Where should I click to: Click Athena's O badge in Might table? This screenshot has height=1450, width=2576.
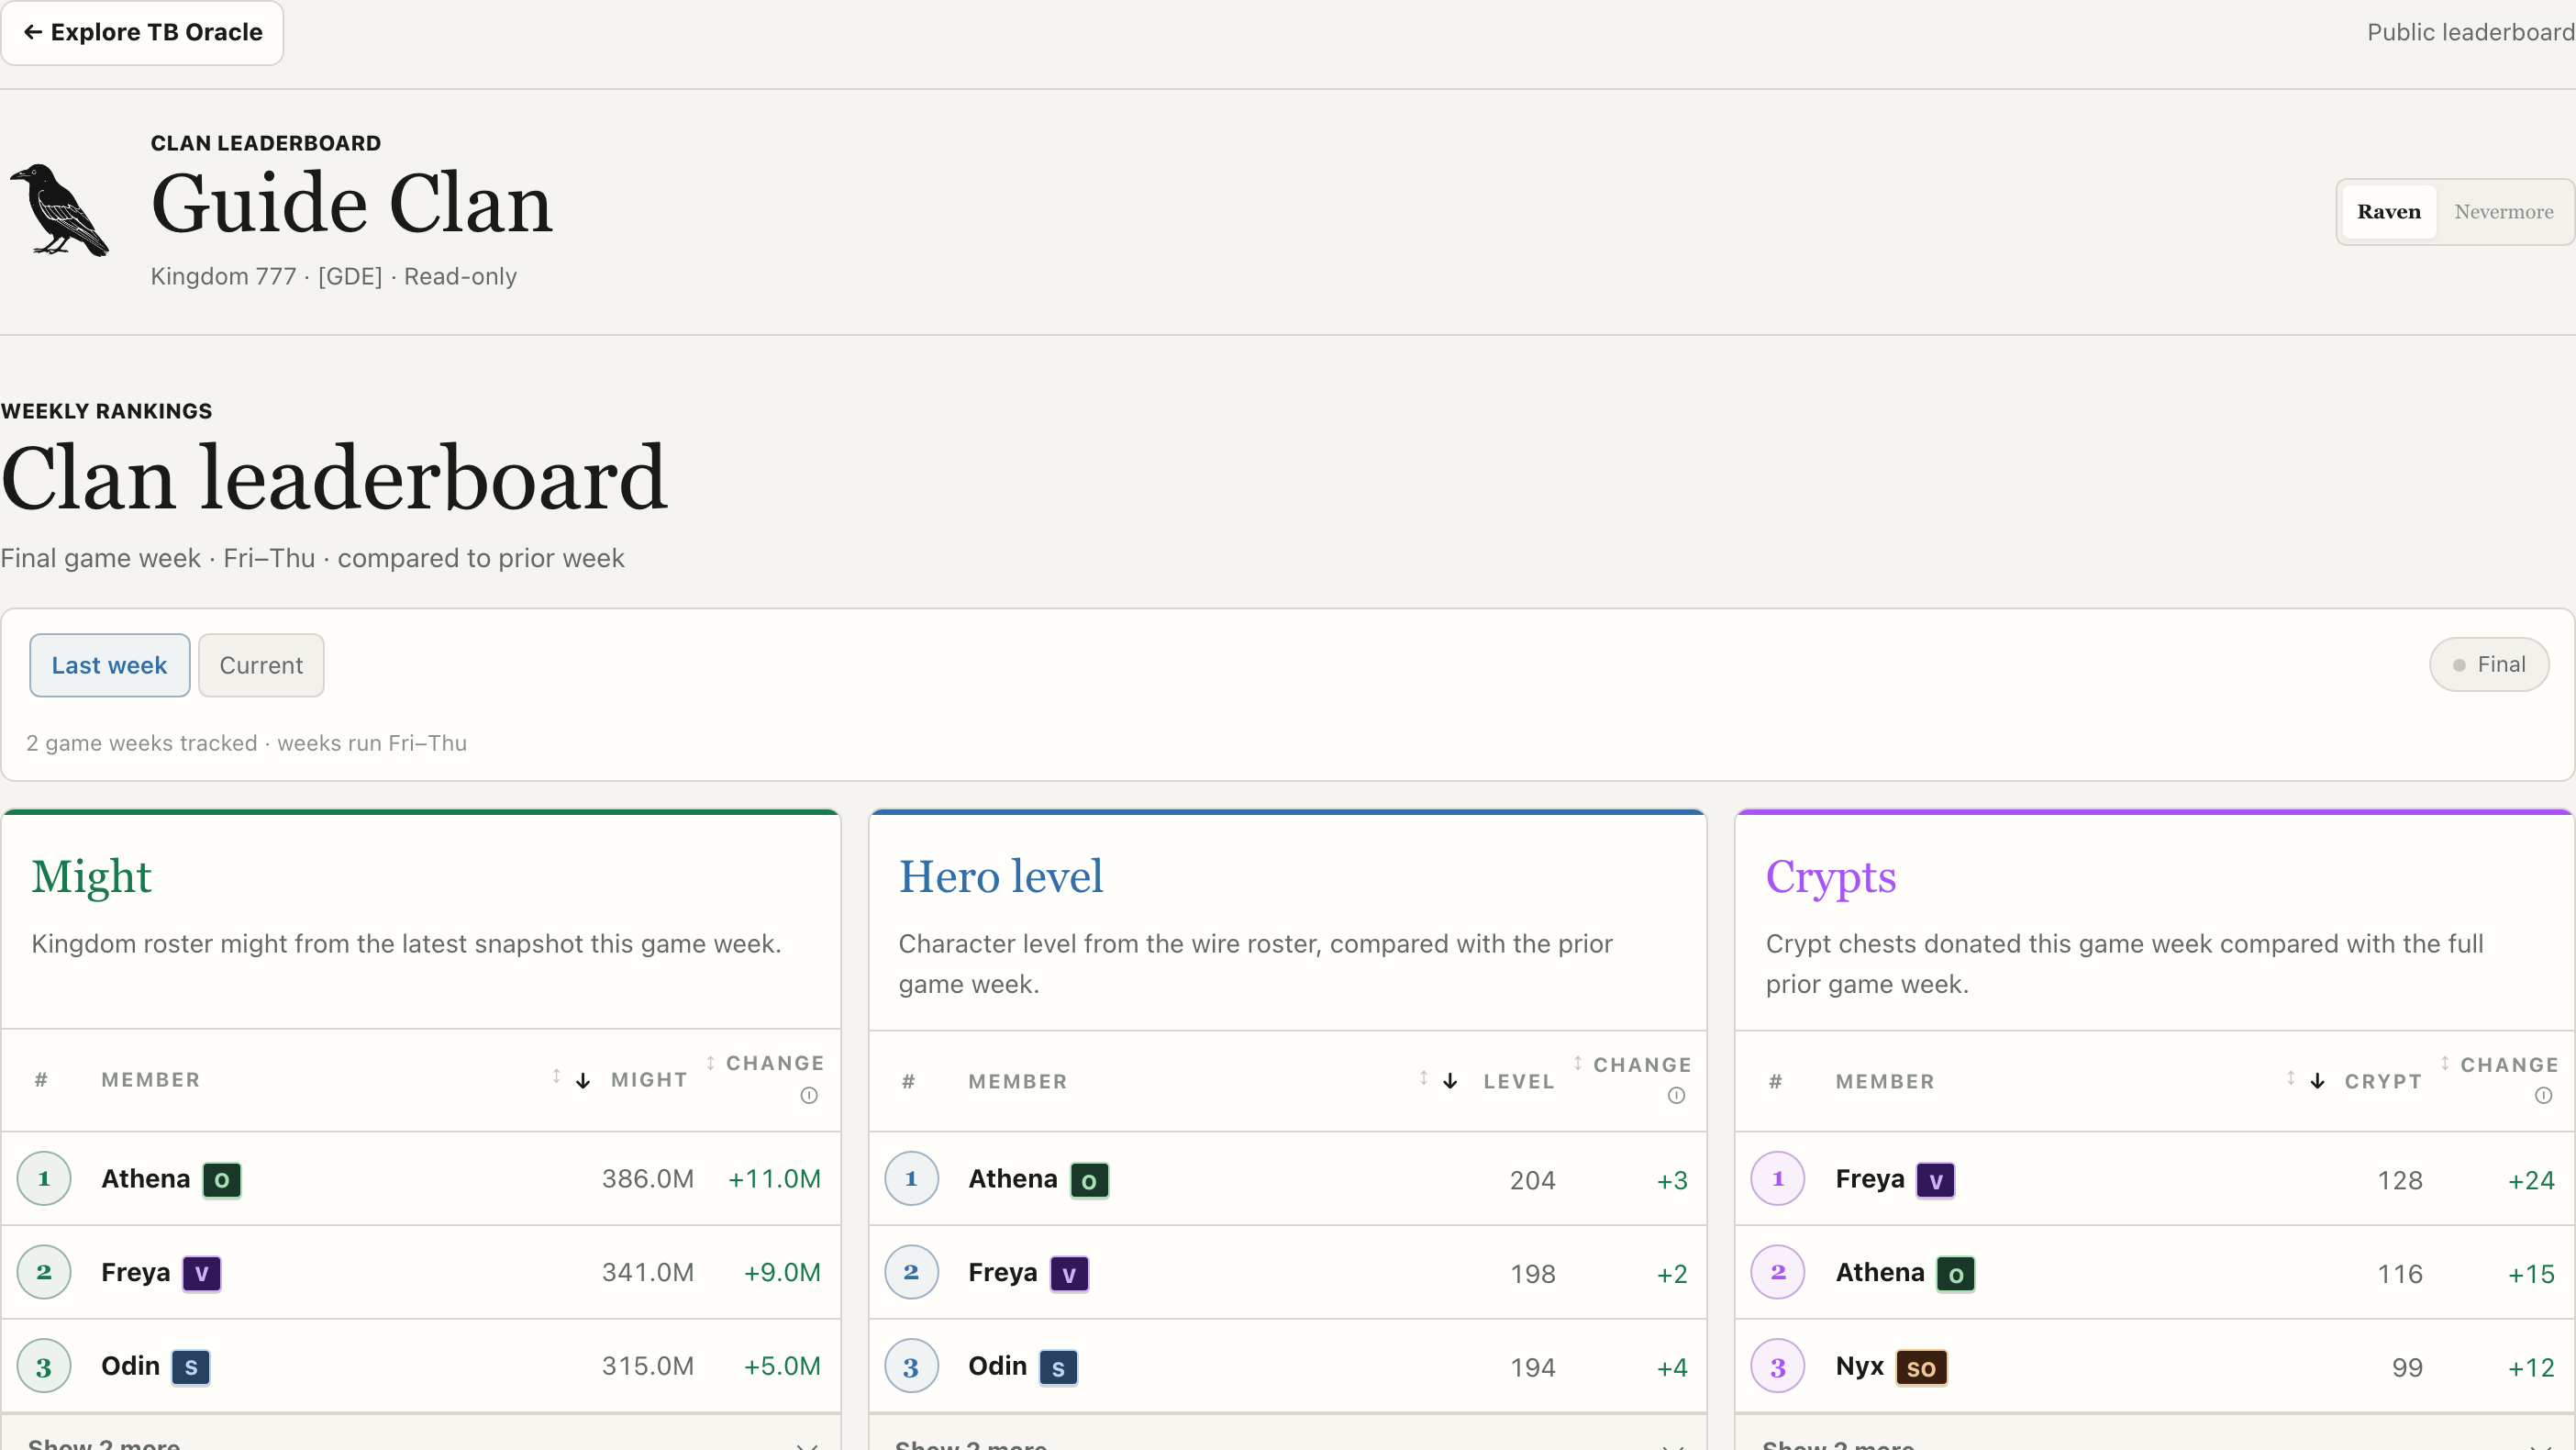221,1180
